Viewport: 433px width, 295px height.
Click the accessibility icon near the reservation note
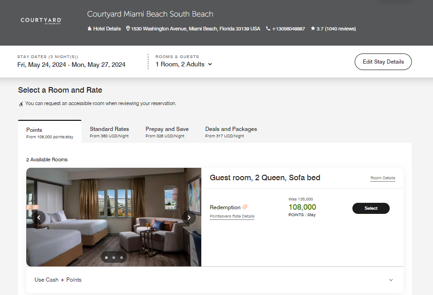click(21, 104)
